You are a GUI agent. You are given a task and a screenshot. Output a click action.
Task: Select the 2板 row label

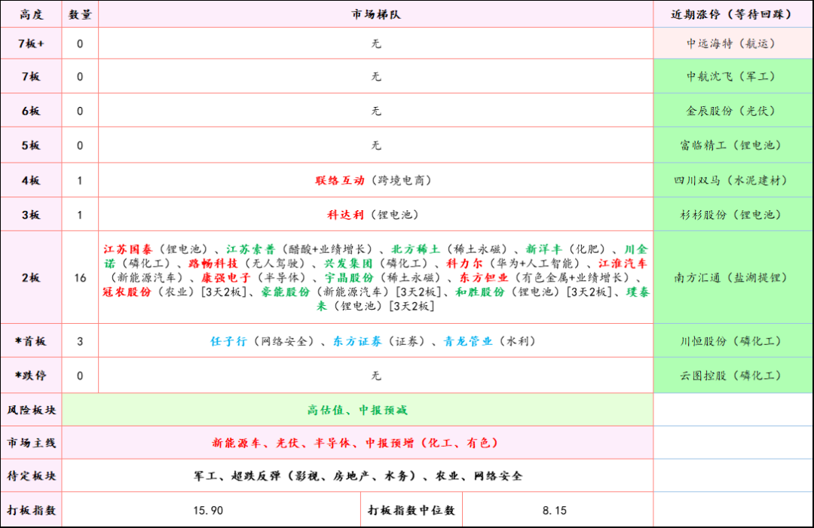[31, 277]
